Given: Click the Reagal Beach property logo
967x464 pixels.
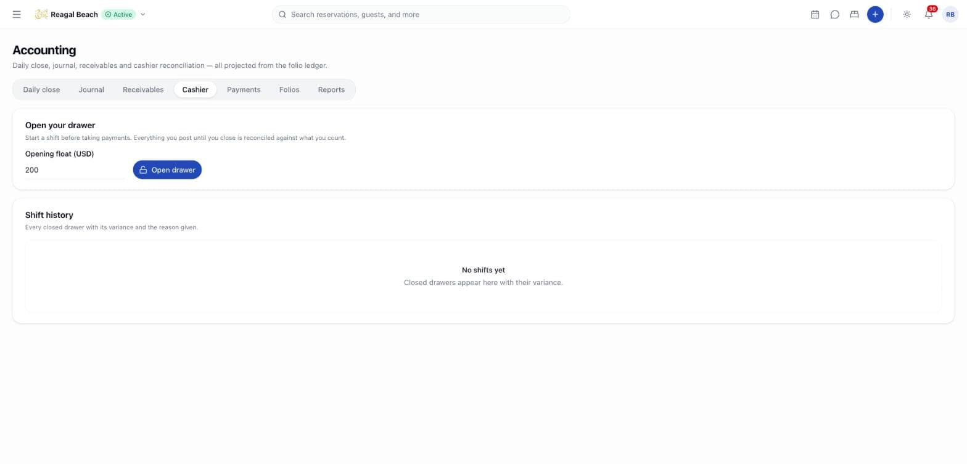Looking at the screenshot, I should (x=41, y=14).
